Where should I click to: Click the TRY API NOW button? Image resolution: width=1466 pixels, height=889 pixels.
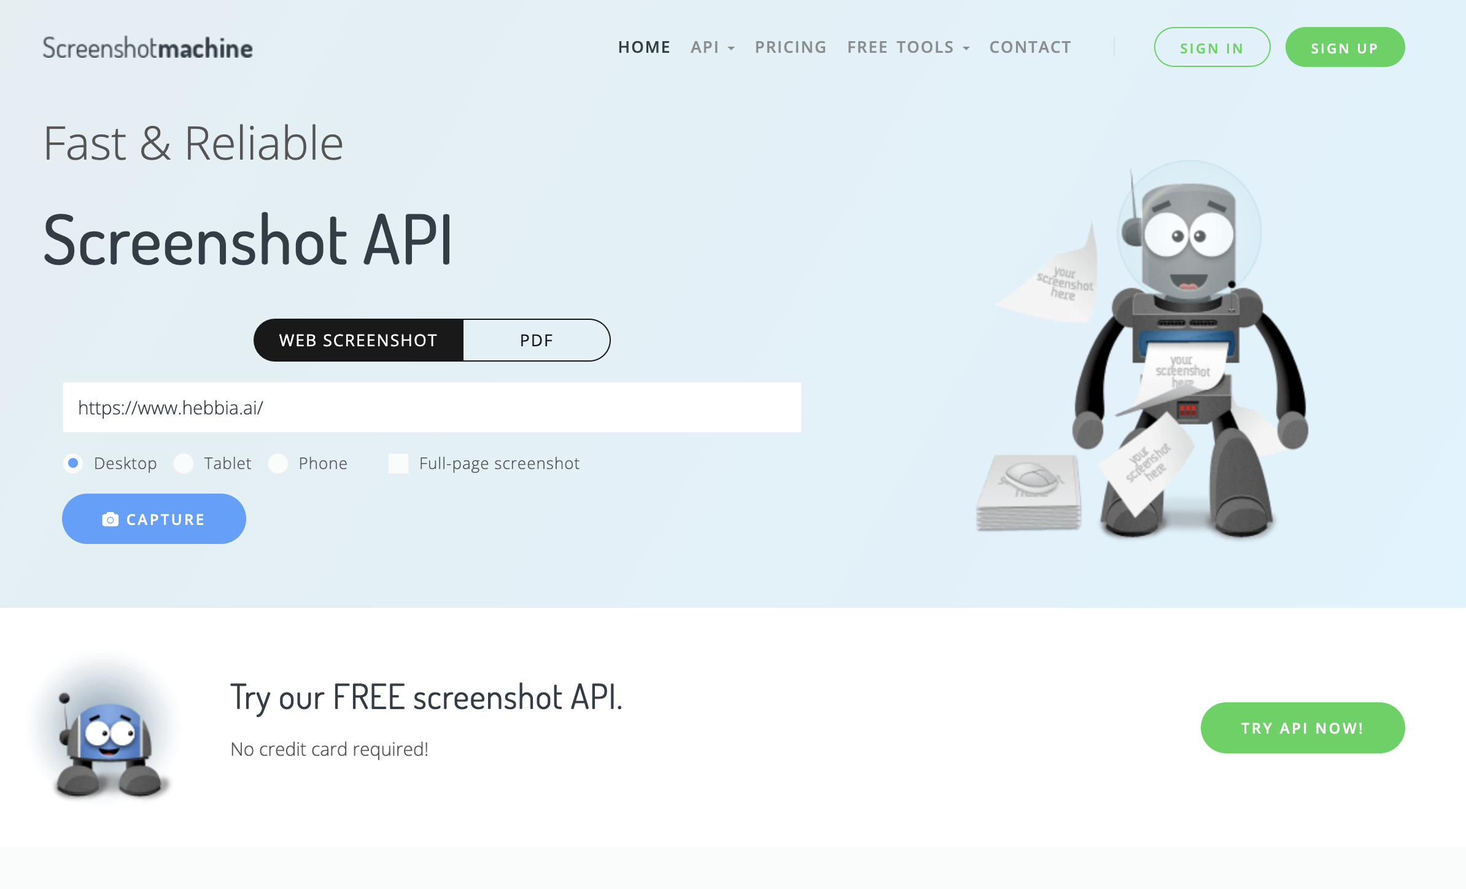coord(1301,727)
